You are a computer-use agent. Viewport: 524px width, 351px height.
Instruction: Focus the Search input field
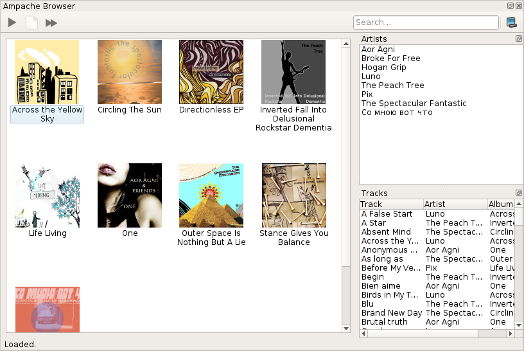coord(426,22)
